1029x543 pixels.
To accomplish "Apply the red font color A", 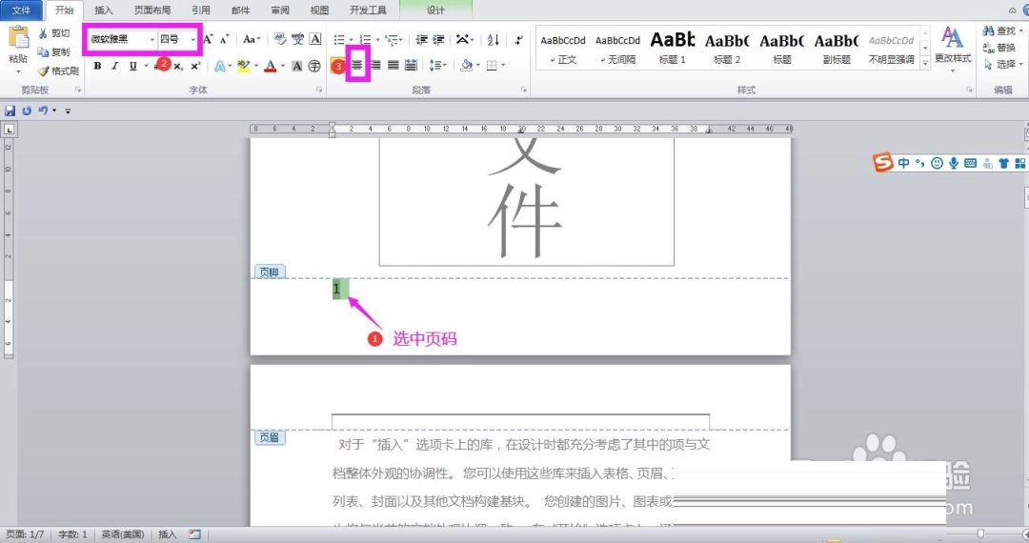I will pyautogui.click(x=271, y=66).
